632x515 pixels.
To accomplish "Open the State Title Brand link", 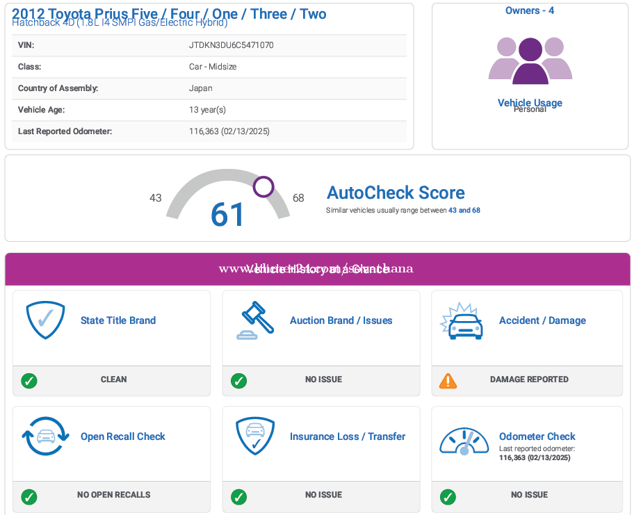I will [118, 320].
